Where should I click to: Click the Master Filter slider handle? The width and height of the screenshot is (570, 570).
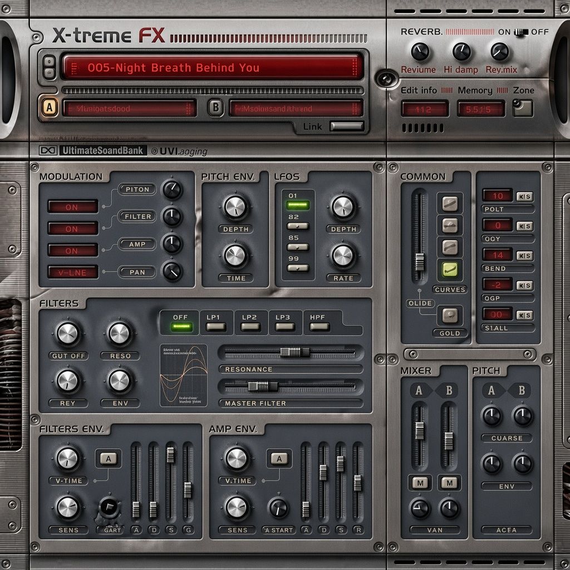(263, 386)
